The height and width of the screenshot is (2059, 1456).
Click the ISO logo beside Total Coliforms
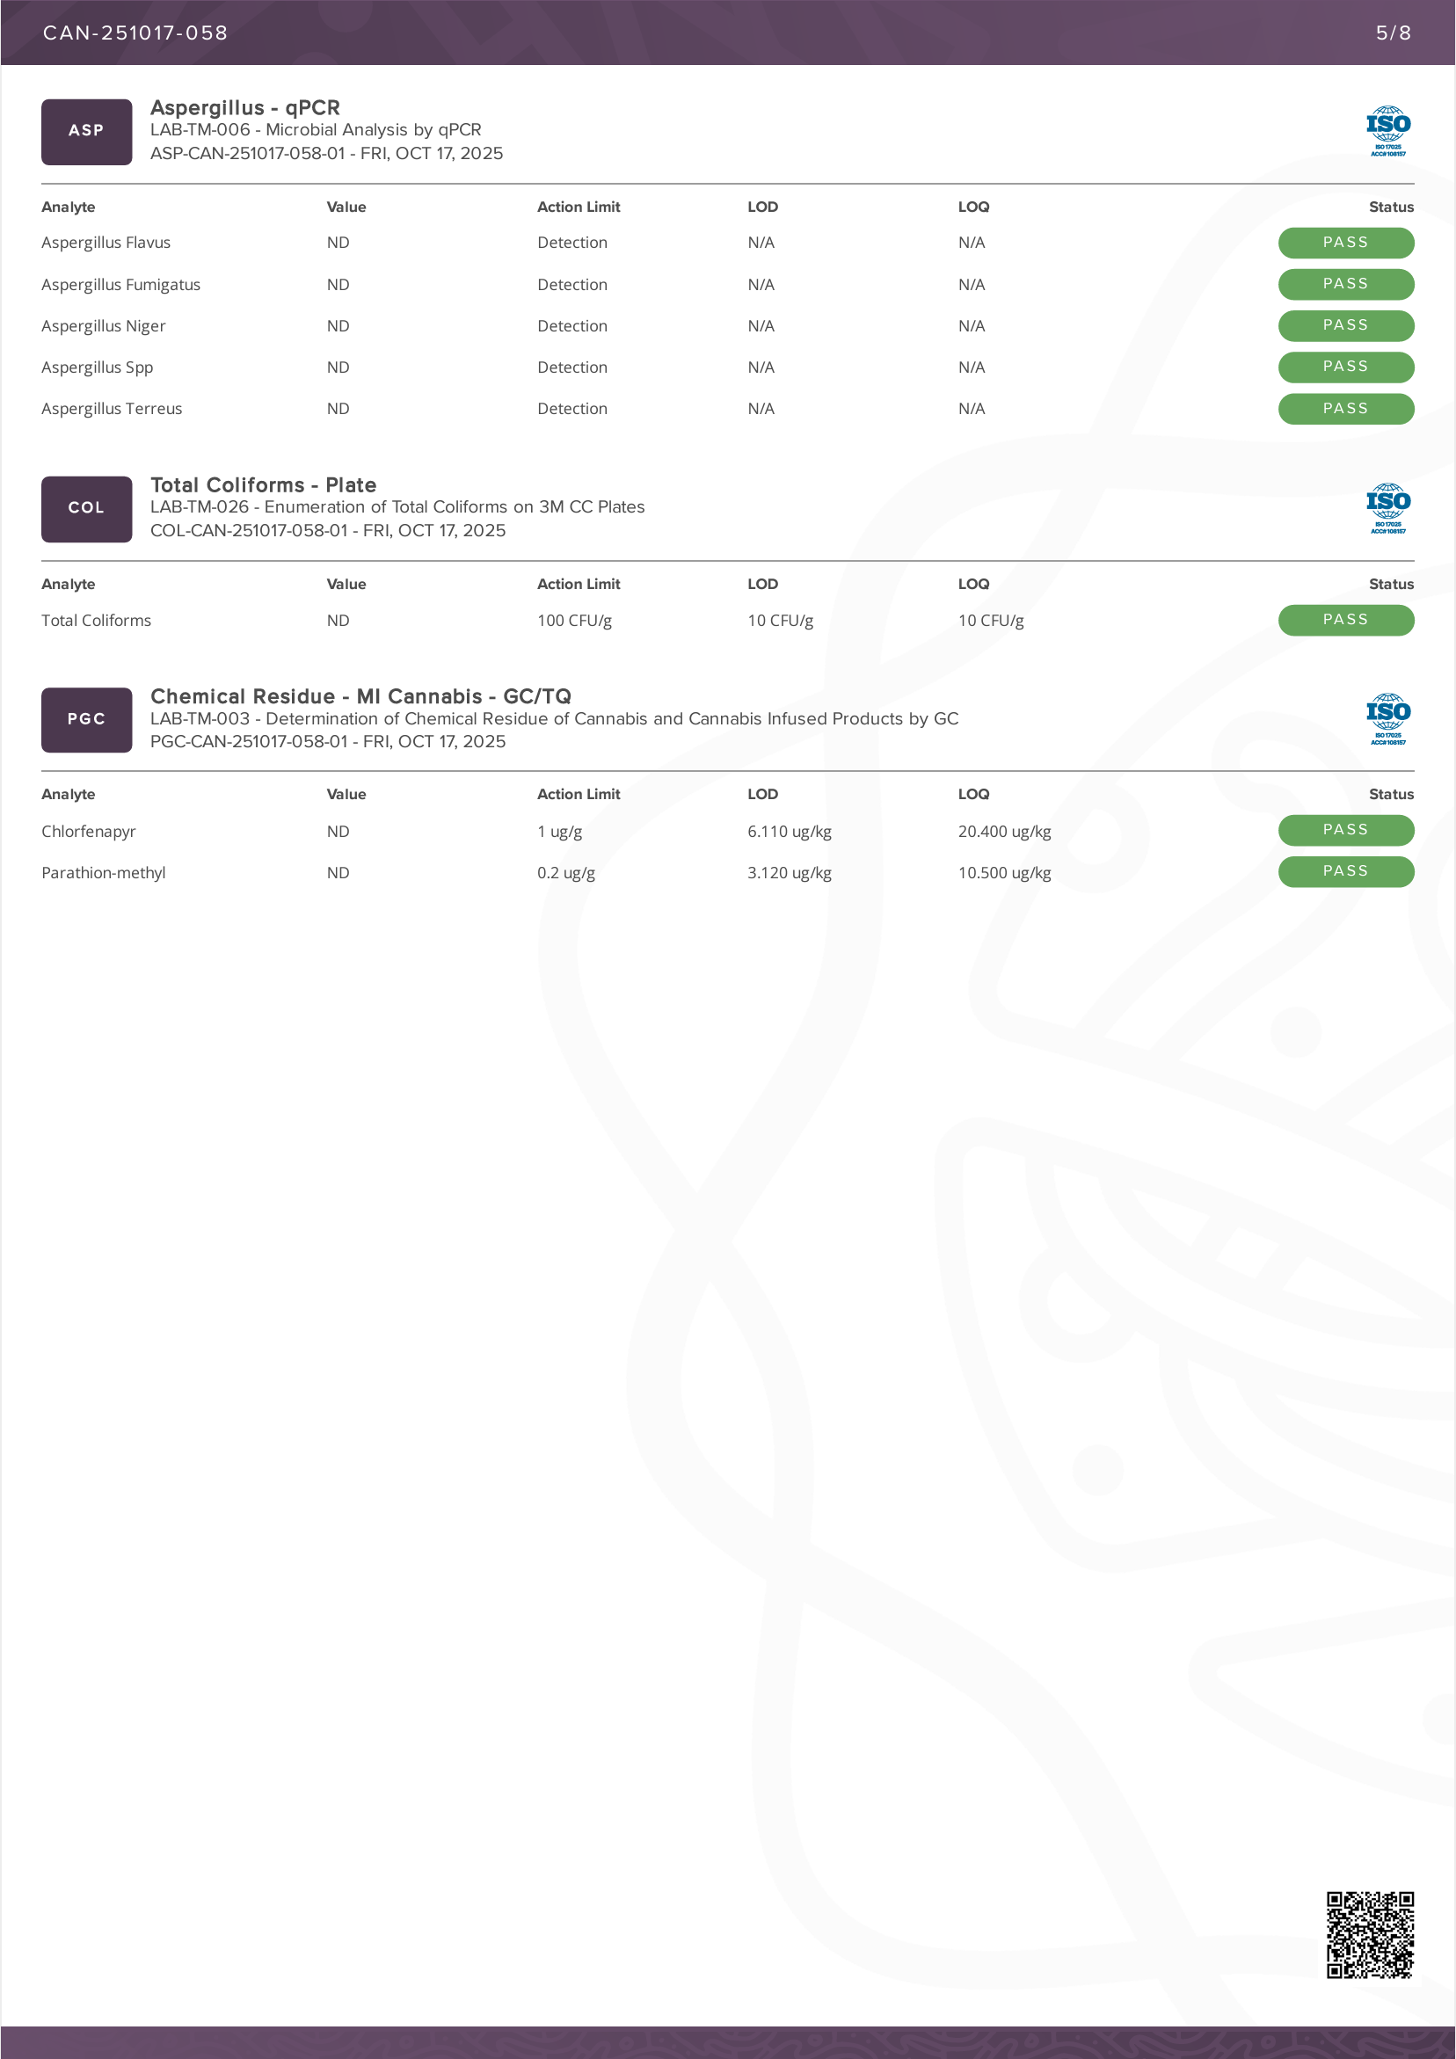coord(1387,508)
